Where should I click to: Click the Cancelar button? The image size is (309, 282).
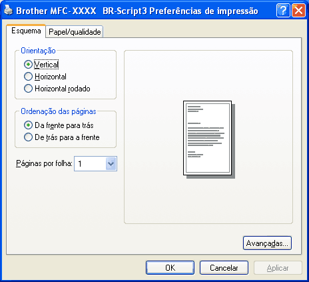pyautogui.click(x=224, y=268)
